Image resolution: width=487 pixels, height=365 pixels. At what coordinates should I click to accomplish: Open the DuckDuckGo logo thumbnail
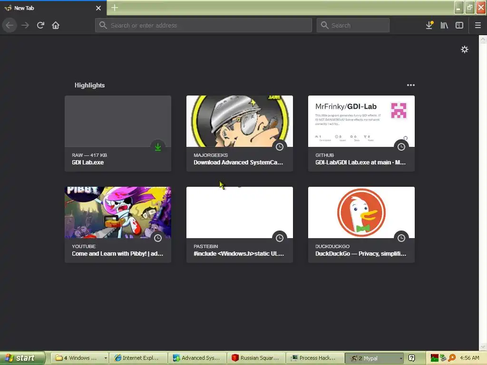click(361, 212)
